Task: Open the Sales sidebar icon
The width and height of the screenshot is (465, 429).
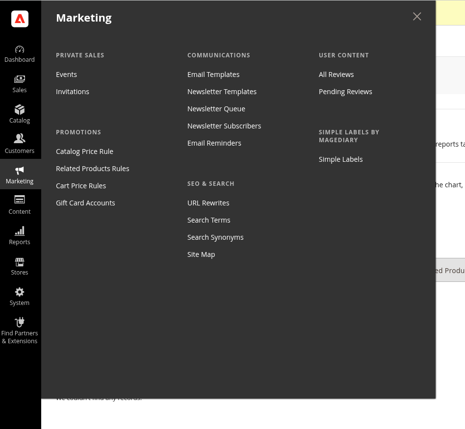Action: (20, 79)
